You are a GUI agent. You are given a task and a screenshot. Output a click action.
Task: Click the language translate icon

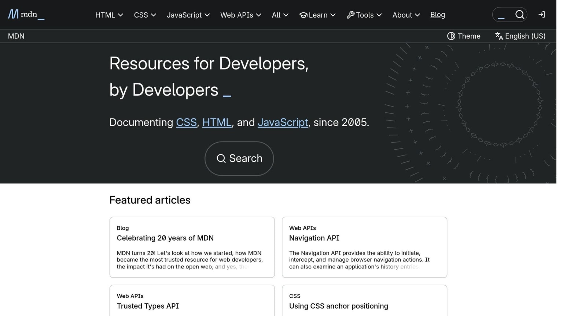(499, 36)
